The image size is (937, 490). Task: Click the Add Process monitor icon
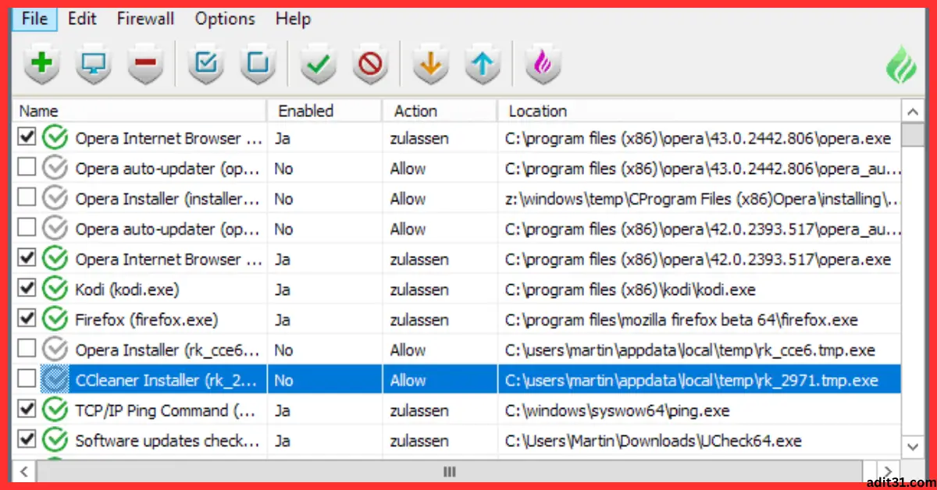[93, 65]
